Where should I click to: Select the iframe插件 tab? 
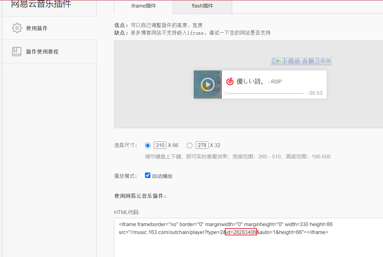pyautogui.click(x=144, y=6)
